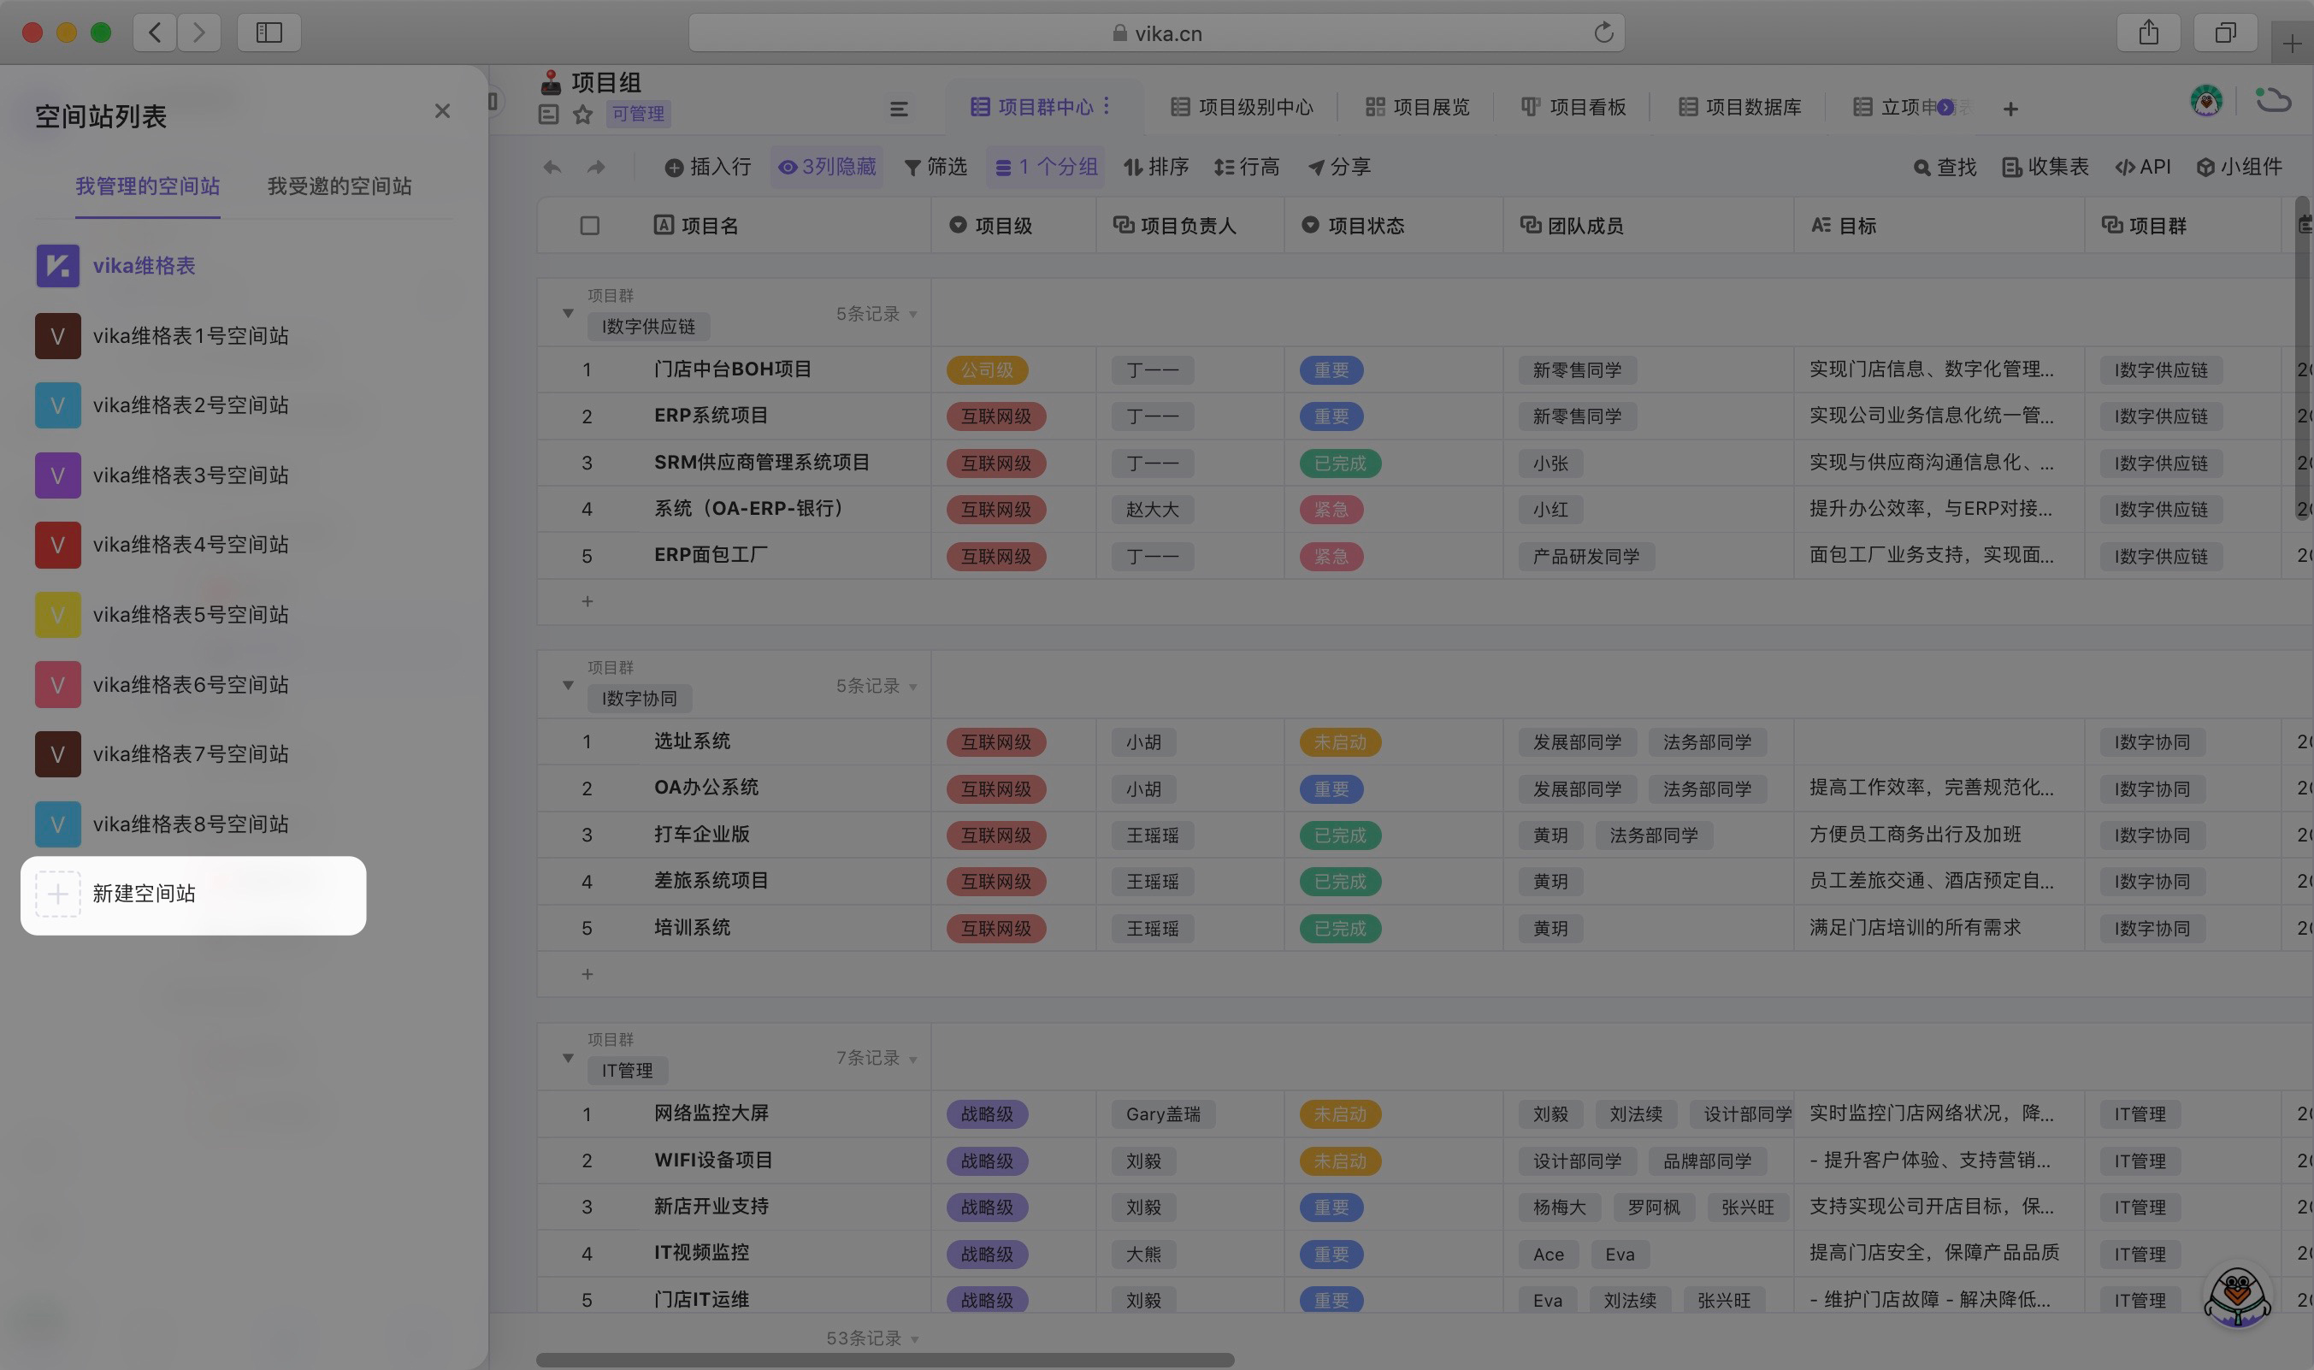This screenshot has width=2314, height=1370.
Task: Close the 空间站列表 panel
Action: tap(442, 111)
